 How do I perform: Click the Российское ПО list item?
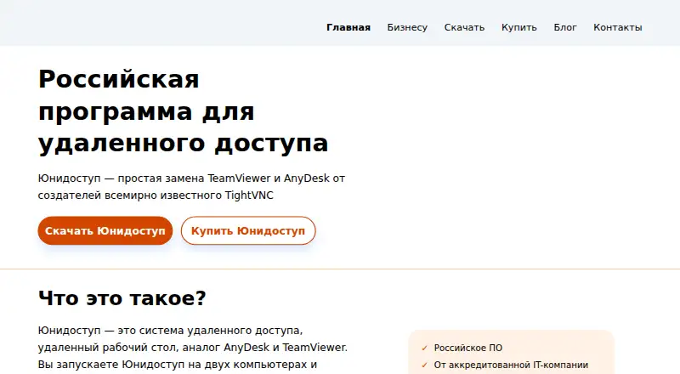(x=468, y=348)
